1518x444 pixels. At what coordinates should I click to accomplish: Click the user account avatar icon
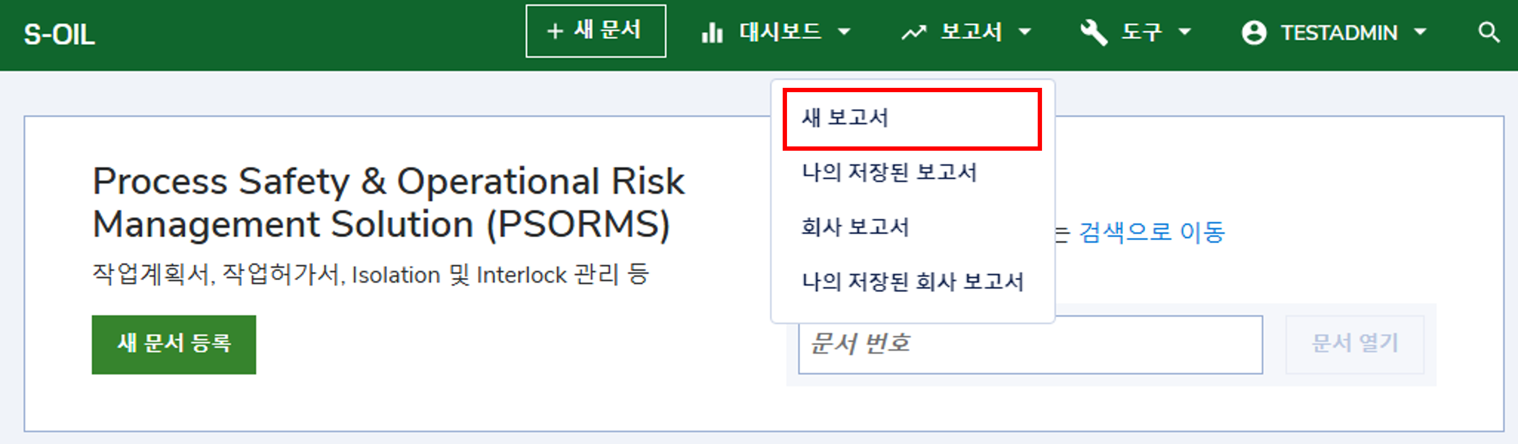1254,32
